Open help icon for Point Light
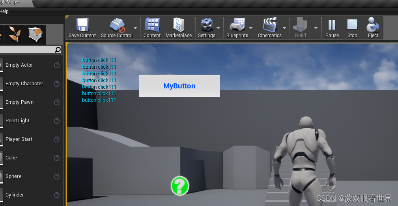This screenshot has width=398, height=206. tap(57, 121)
